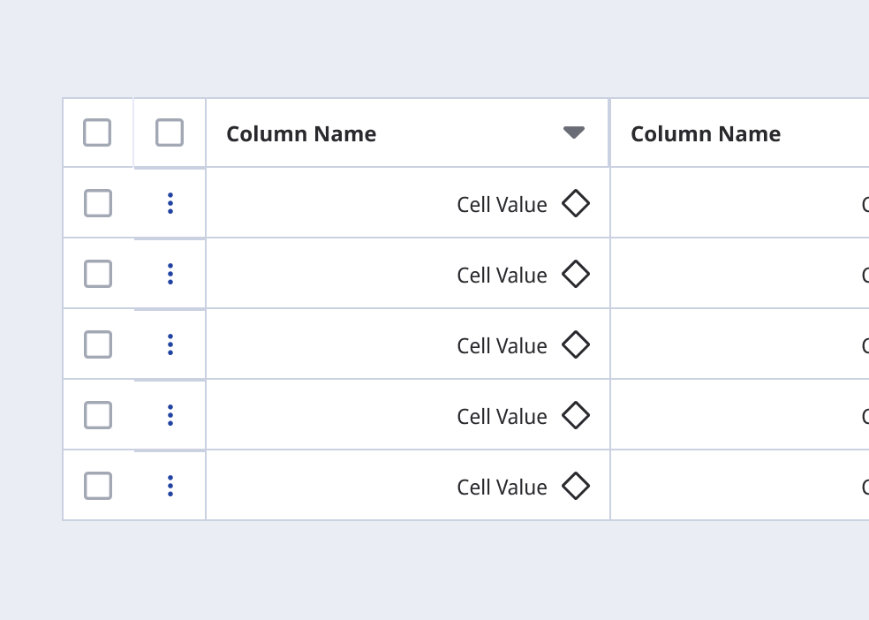Open the fifth row's three-dot actions menu
The image size is (869, 620).
[x=170, y=486]
